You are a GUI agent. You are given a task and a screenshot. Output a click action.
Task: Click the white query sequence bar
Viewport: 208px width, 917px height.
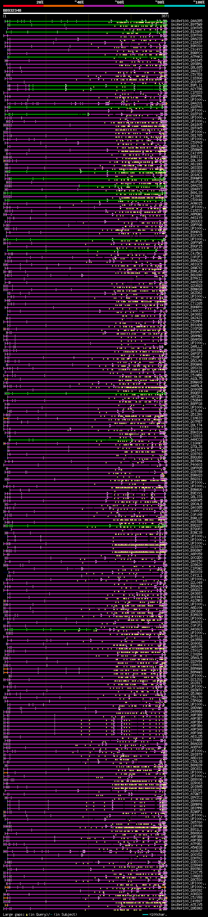[85, 14]
